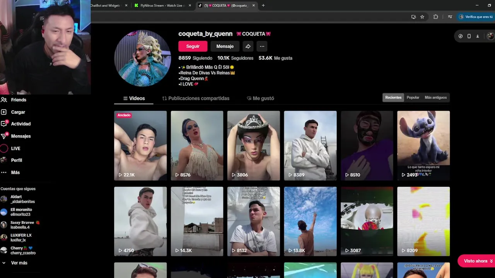Select the Popular sort option
Screen dimensions: 495x278
[413, 97]
